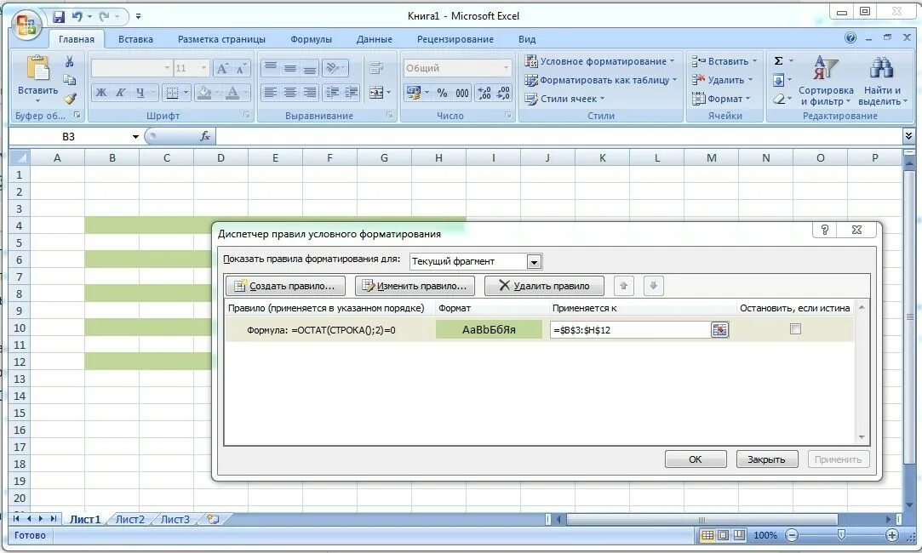Open Найти и выделить binoculars menu
Image resolution: width=922 pixels, height=553 pixels.
point(882,81)
